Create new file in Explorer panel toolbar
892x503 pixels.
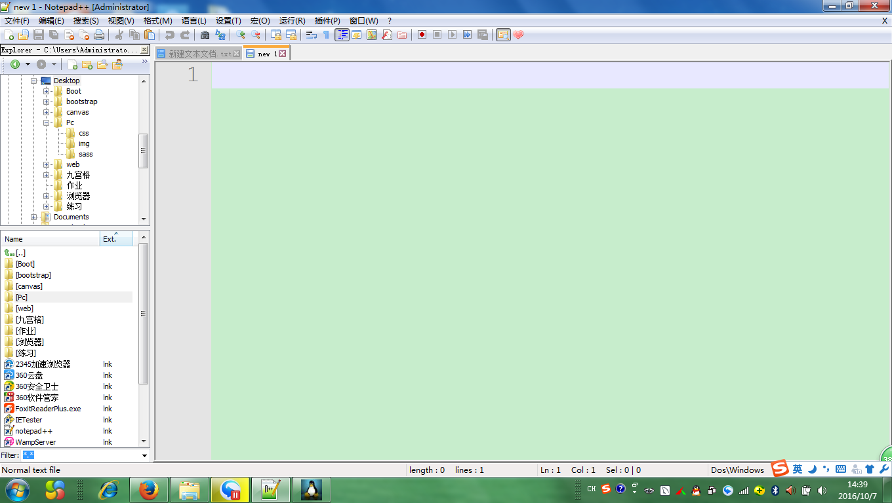pos(73,64)
